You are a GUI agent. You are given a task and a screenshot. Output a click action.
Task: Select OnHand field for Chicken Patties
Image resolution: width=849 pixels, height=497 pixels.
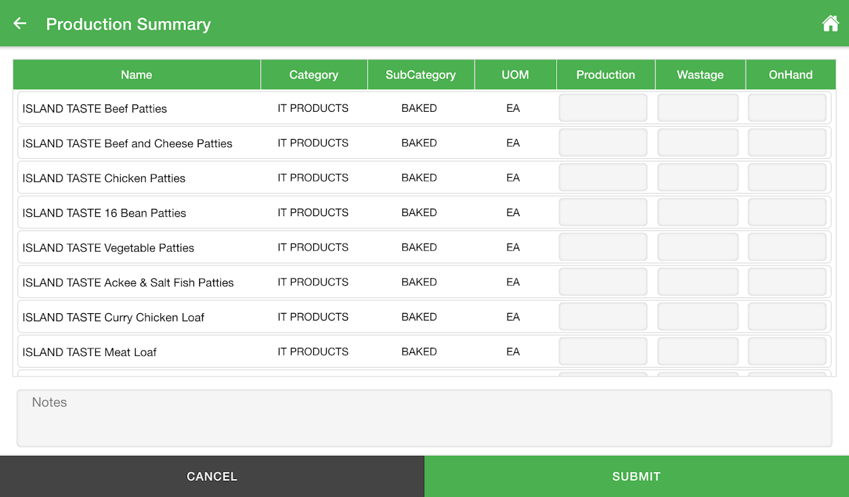[x=787, y=178]
